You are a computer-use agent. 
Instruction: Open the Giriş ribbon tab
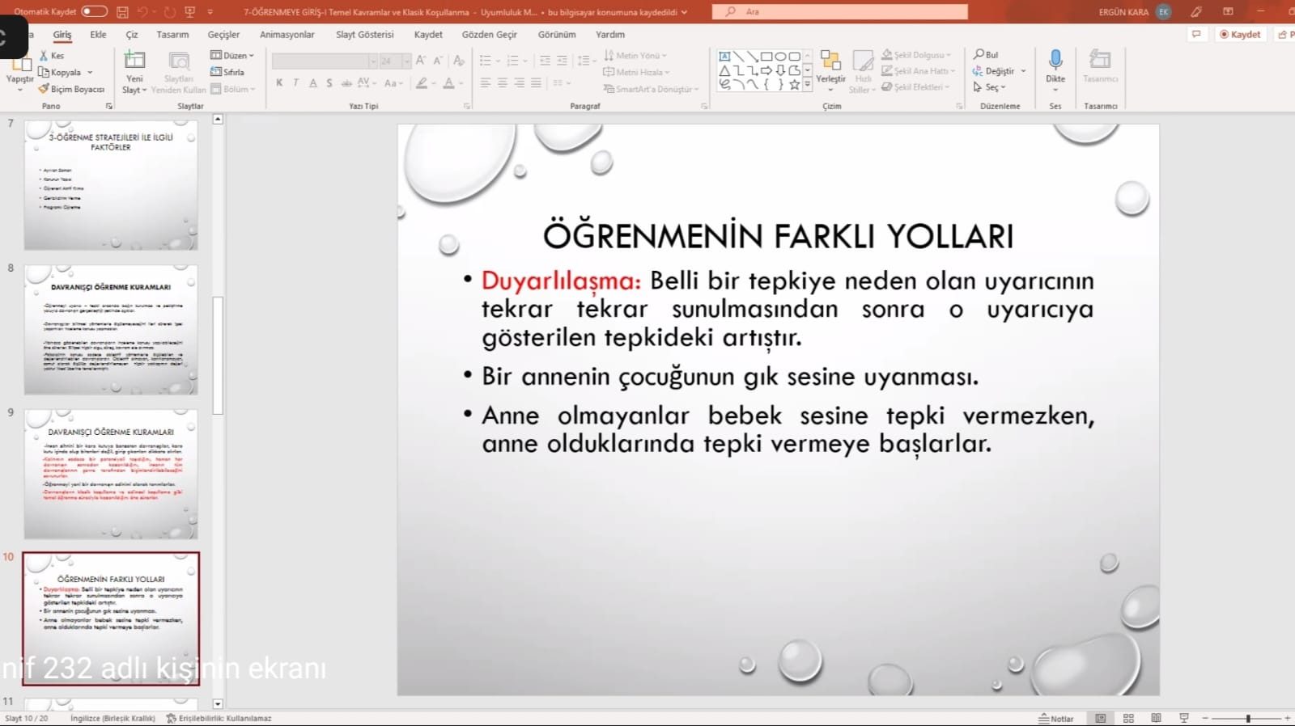(x=62, y=35)
